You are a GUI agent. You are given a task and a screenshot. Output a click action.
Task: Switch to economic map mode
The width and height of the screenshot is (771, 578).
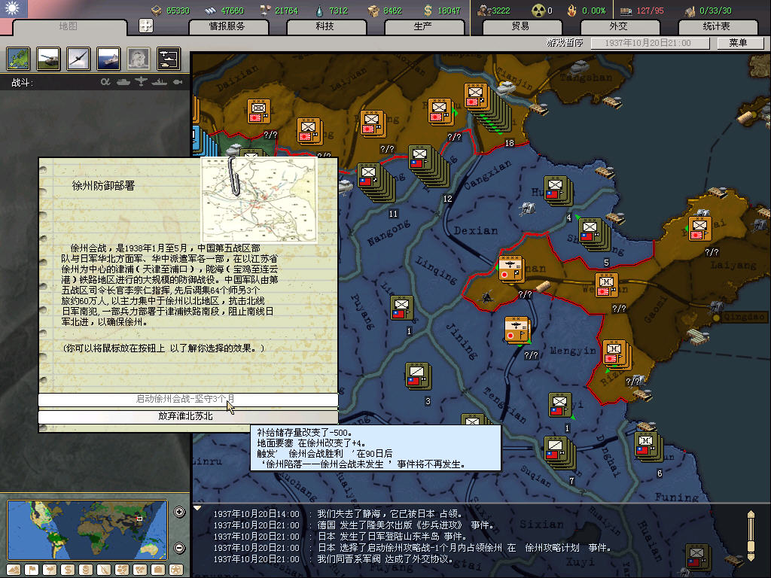click(69, 569)
